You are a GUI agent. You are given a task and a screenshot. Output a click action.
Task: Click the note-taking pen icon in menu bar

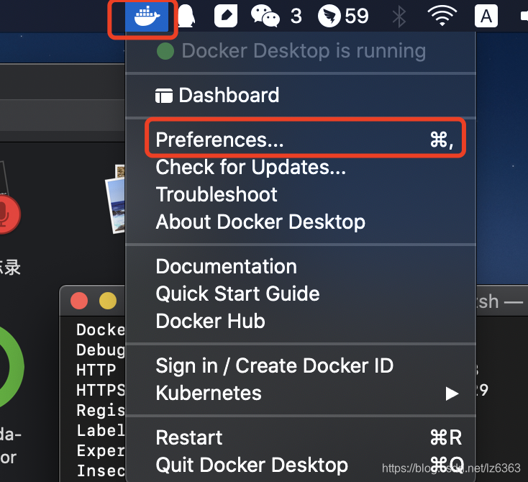tap(226, 16)
